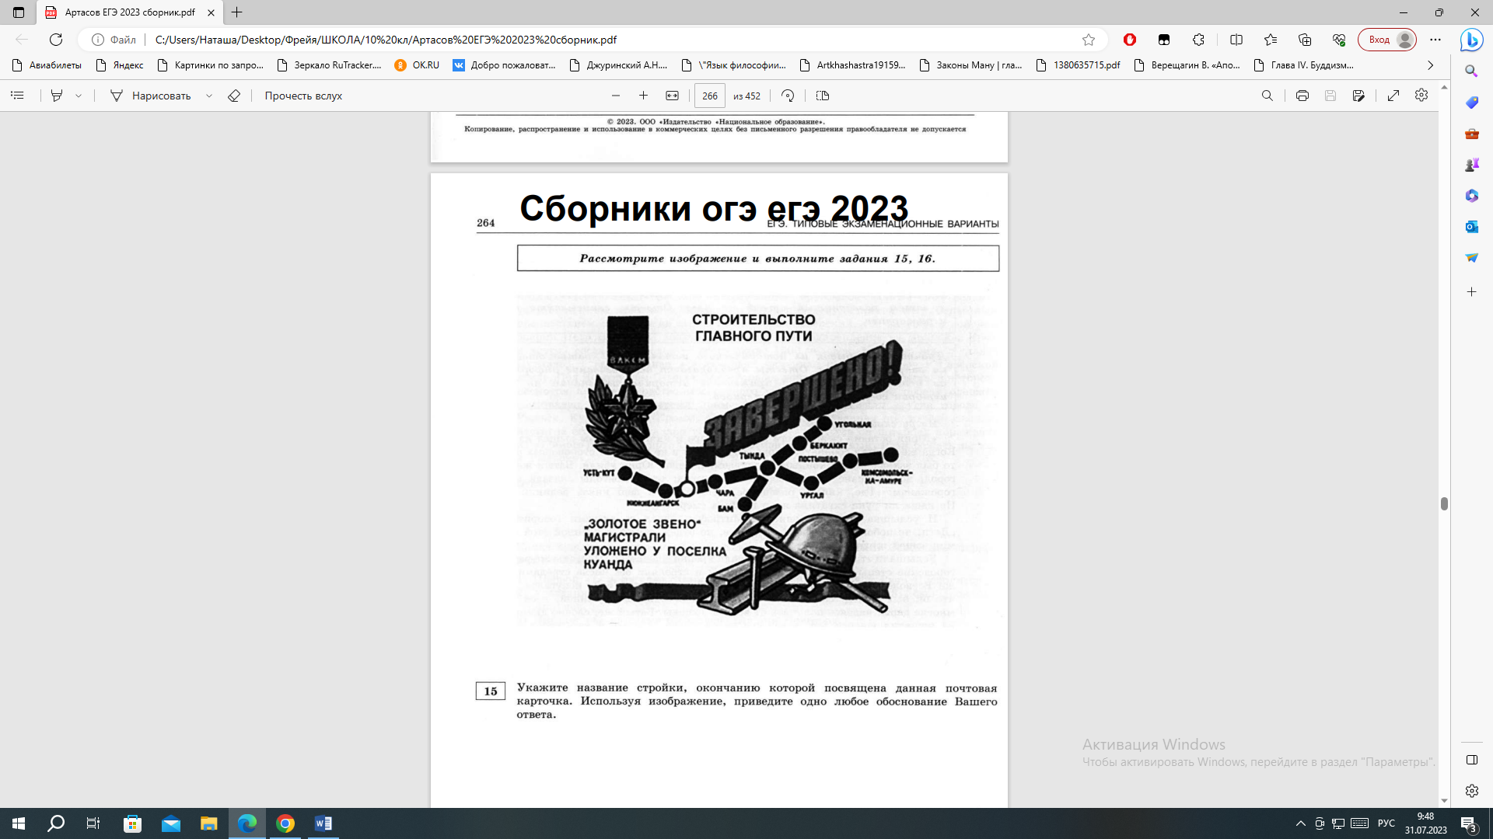Open drawing pen options dropdown
1493x839 pixels.
point(209,96)
